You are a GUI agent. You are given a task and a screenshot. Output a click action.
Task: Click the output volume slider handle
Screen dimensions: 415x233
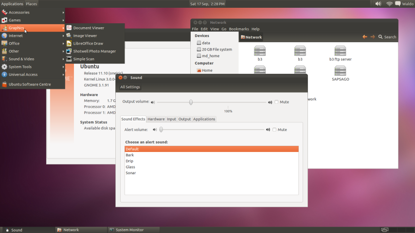coord(191,102)
